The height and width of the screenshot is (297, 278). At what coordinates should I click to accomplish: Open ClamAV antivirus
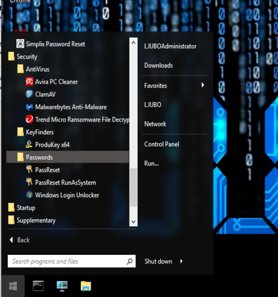tap(41, 94)
